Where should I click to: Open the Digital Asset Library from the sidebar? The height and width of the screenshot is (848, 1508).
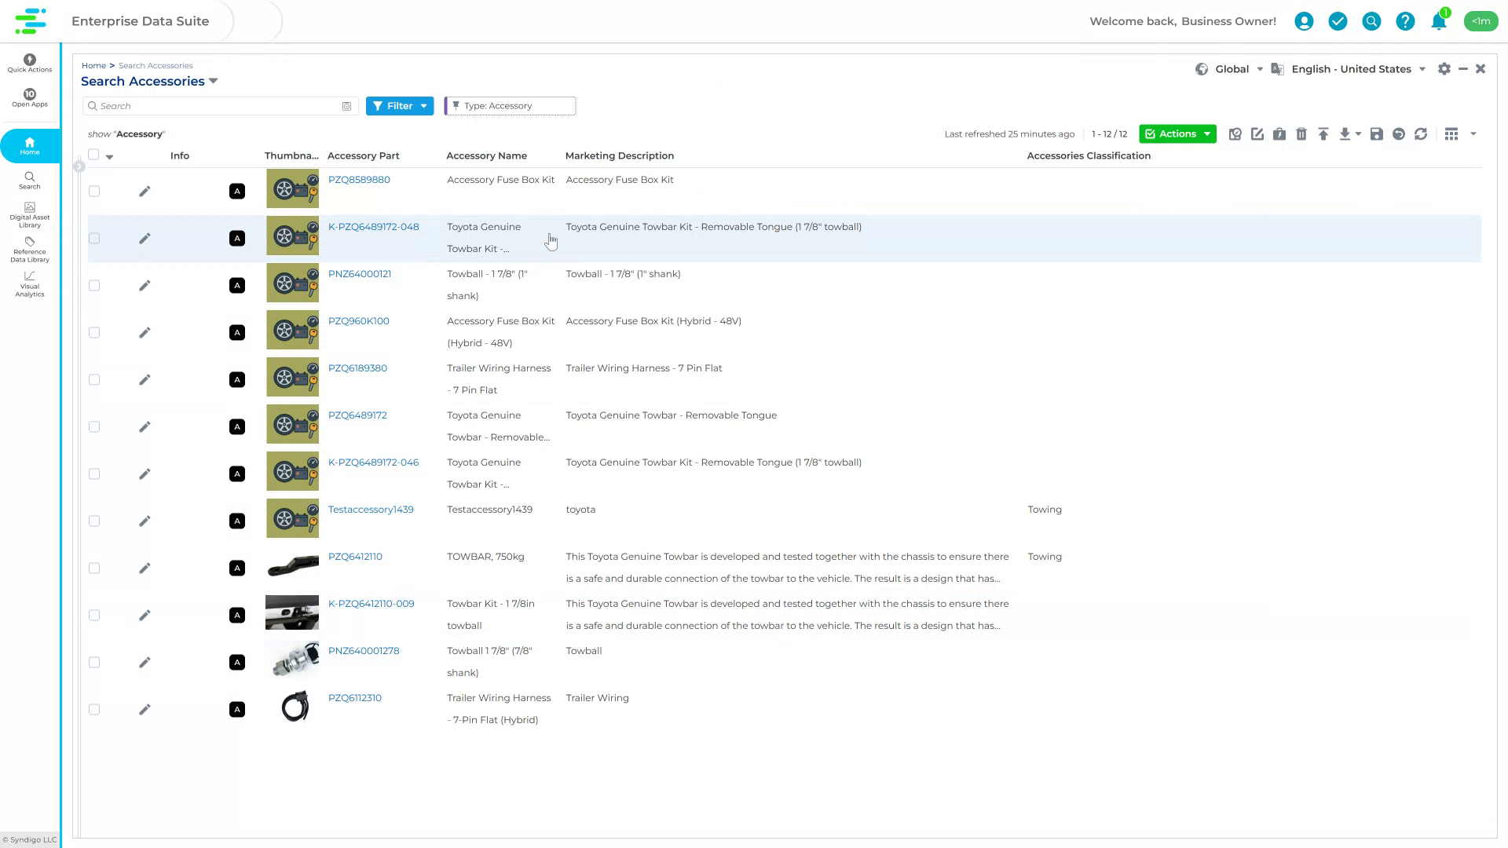29,214
